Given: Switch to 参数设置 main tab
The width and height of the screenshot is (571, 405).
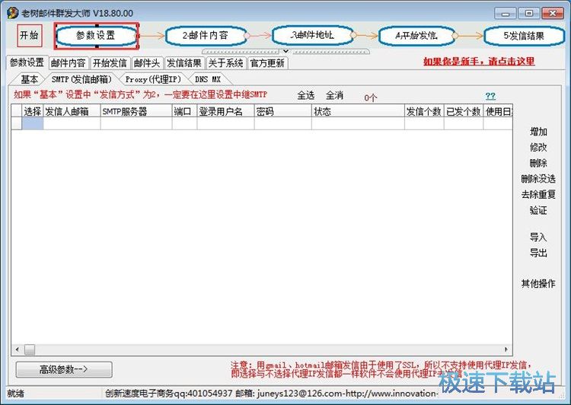Looking at the screenshot, I should pyautogui.click(x=27, y=62).
